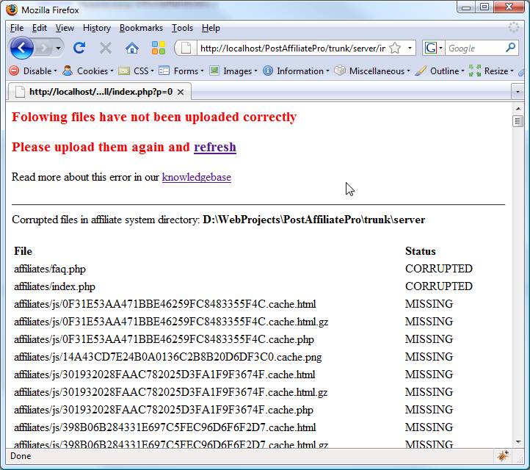Expand the Information toolbar dropdown
Screen dimensions: 530x470
327,71
